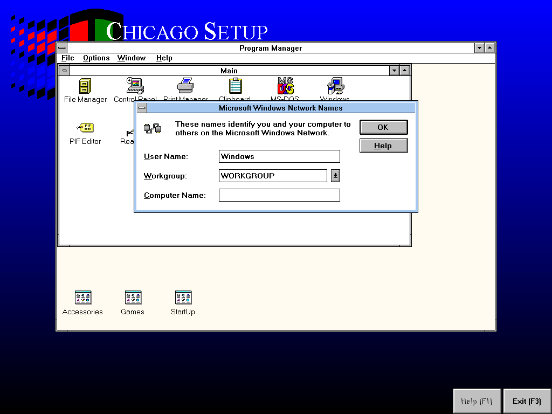Expand the Workgroup dropdown arrow
Image resolution: width=552 pixels, height=414 pixels.
point(335,176)
